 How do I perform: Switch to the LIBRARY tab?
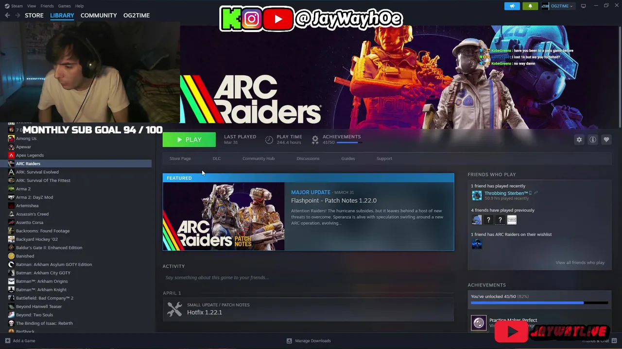click(62, 16)
